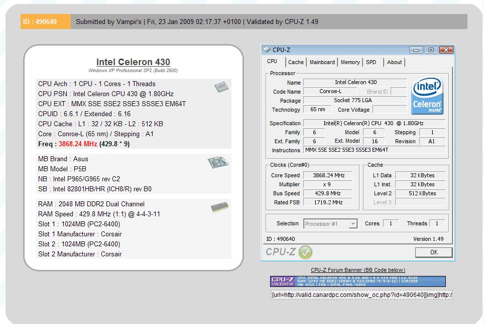Click the Windows XP Professional SP2 subtitle
Viewport: 484px width, 324px height.
(x=133, y=71)
